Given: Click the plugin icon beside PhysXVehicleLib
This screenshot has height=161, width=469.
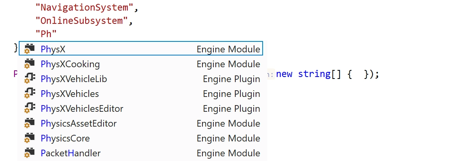Looking at the screenshot, I should (30, 79).
